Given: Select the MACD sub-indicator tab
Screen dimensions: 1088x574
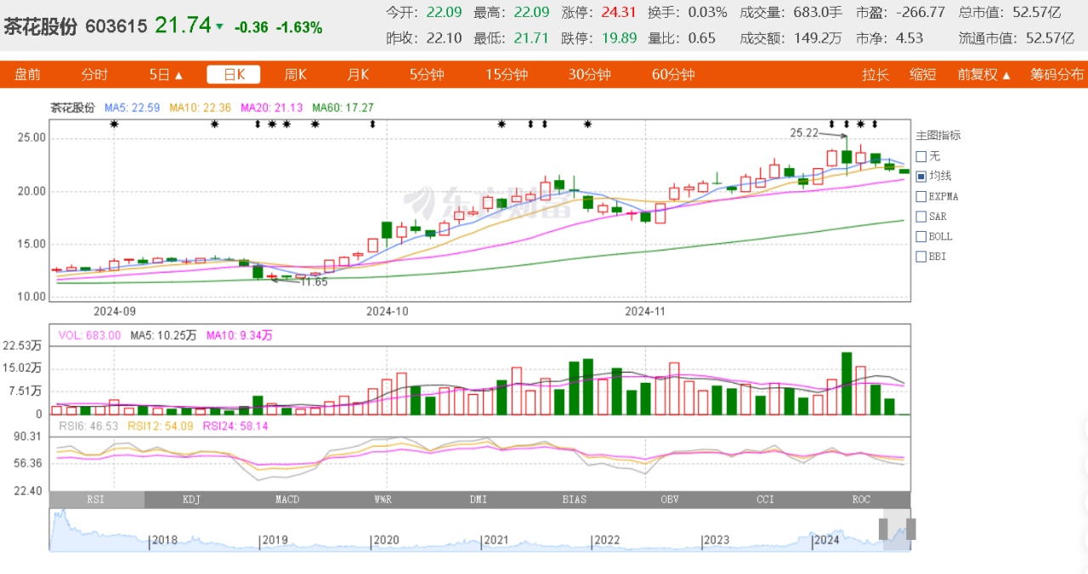Looking at the screenshot, I should tap(288, 499).
